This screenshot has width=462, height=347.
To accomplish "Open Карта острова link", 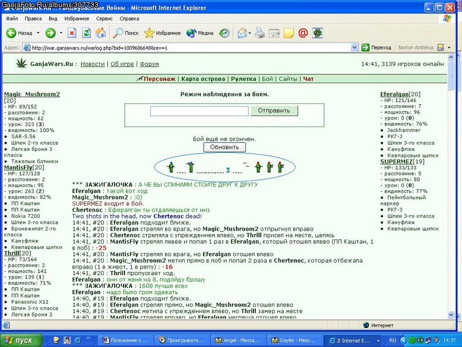I will [x=203, y=78].
